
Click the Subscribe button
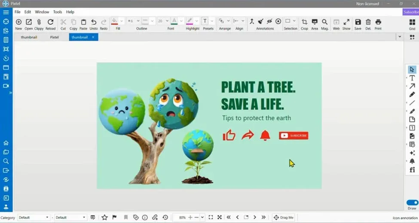(411, 12)
